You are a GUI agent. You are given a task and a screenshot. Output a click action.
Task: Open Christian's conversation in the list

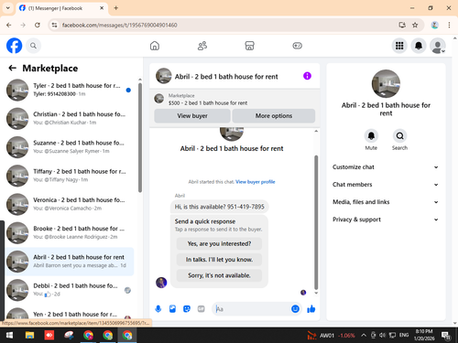coord(70,118)
